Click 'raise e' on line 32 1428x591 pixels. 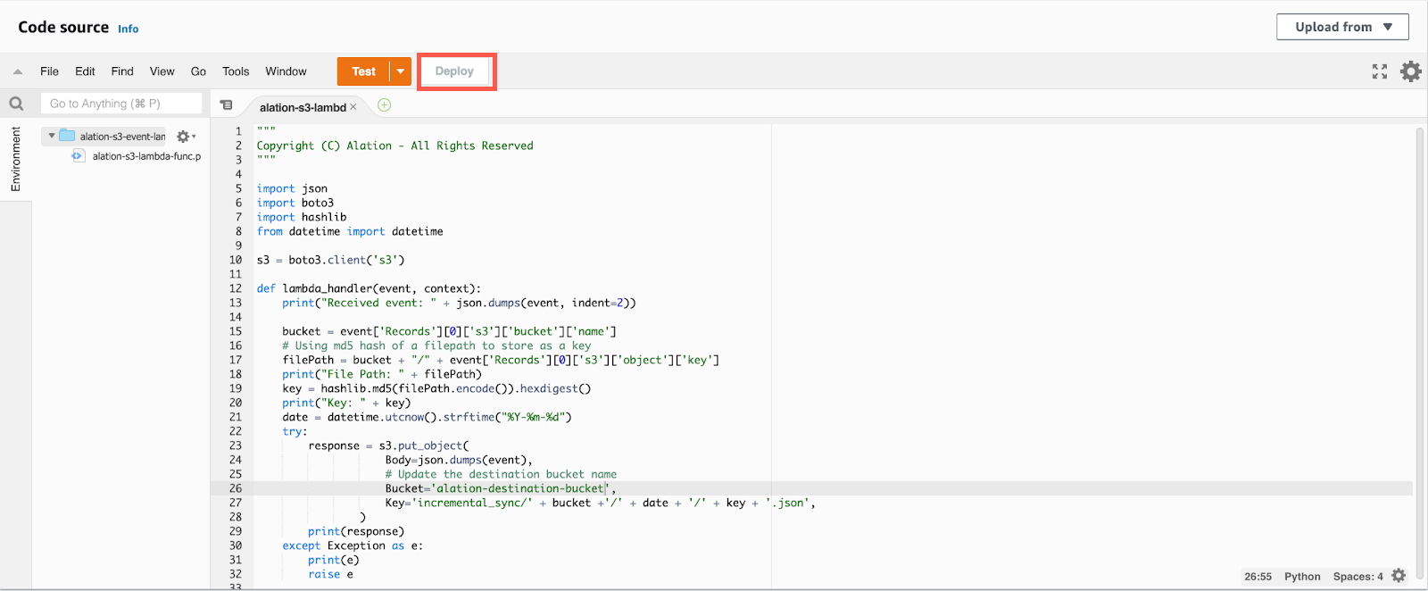click(x=330, y=574)
